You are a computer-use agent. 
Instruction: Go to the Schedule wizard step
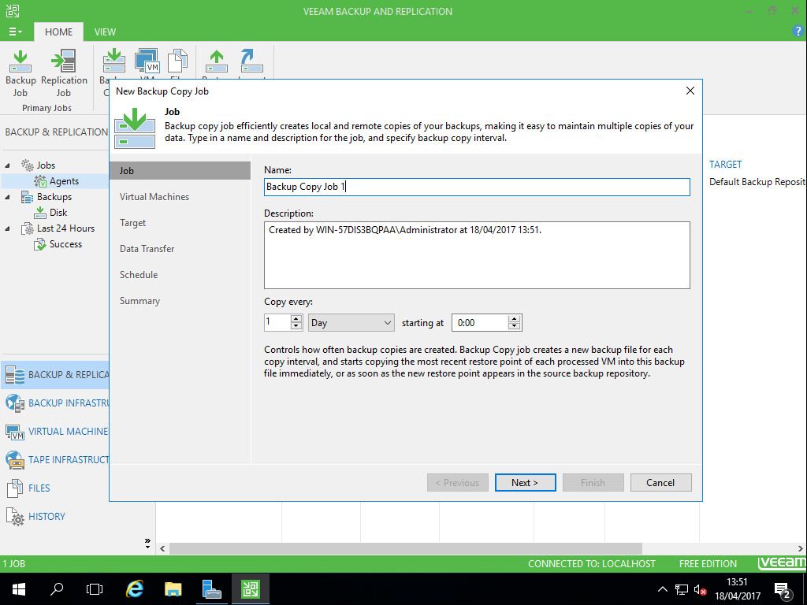coord(139,275)
